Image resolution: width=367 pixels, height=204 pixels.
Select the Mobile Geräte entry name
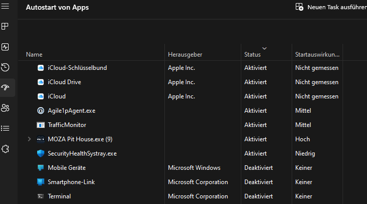coord(67,168)
